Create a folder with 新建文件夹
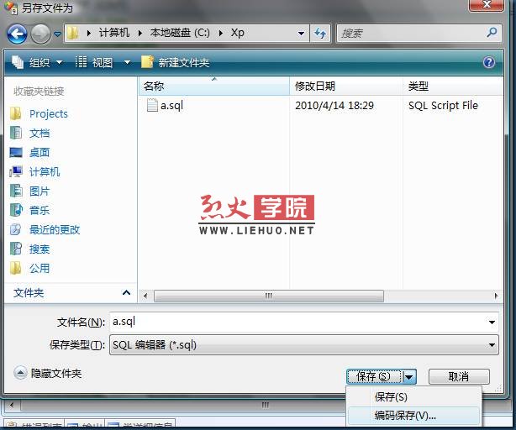The image size is (516, 430). (176, 62)
